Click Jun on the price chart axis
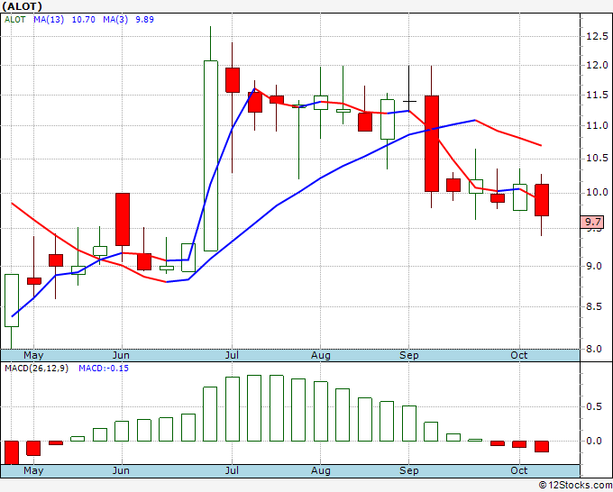 (121, 355)
